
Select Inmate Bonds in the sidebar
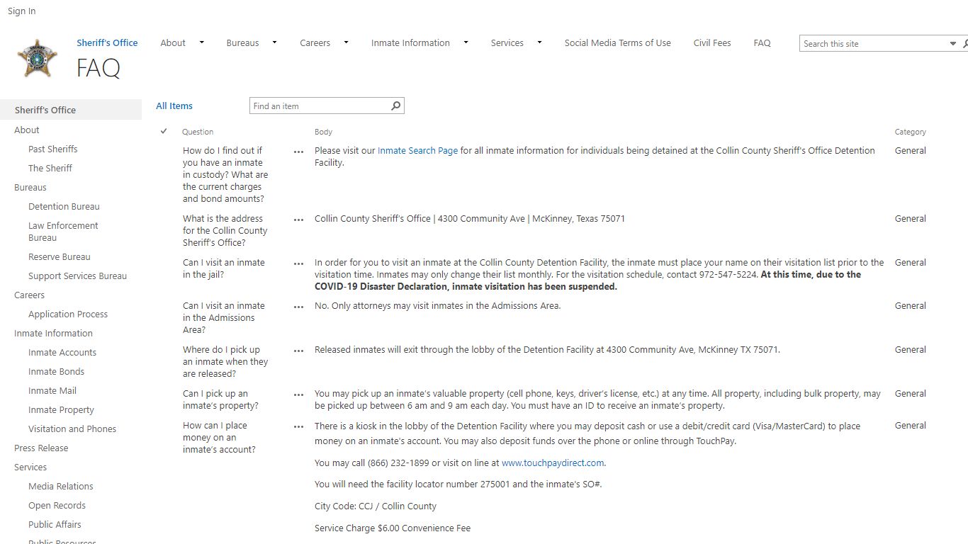tap(56, 371)
